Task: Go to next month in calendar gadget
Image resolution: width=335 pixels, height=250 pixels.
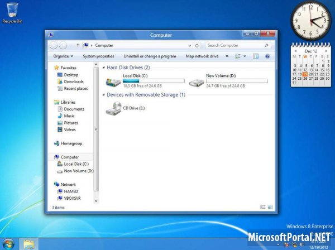Action: tap(326, 51)
